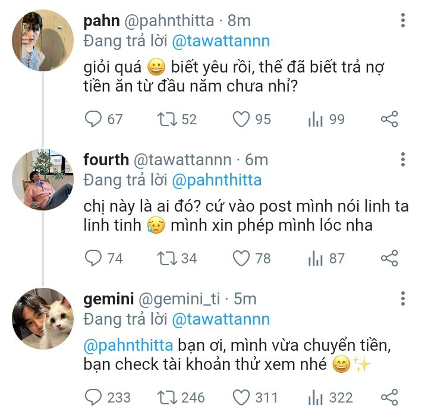This screenshot has width=428, height=415.
Task: Reply to gemini's tweet with 233 replies
Action: [93, 397]
